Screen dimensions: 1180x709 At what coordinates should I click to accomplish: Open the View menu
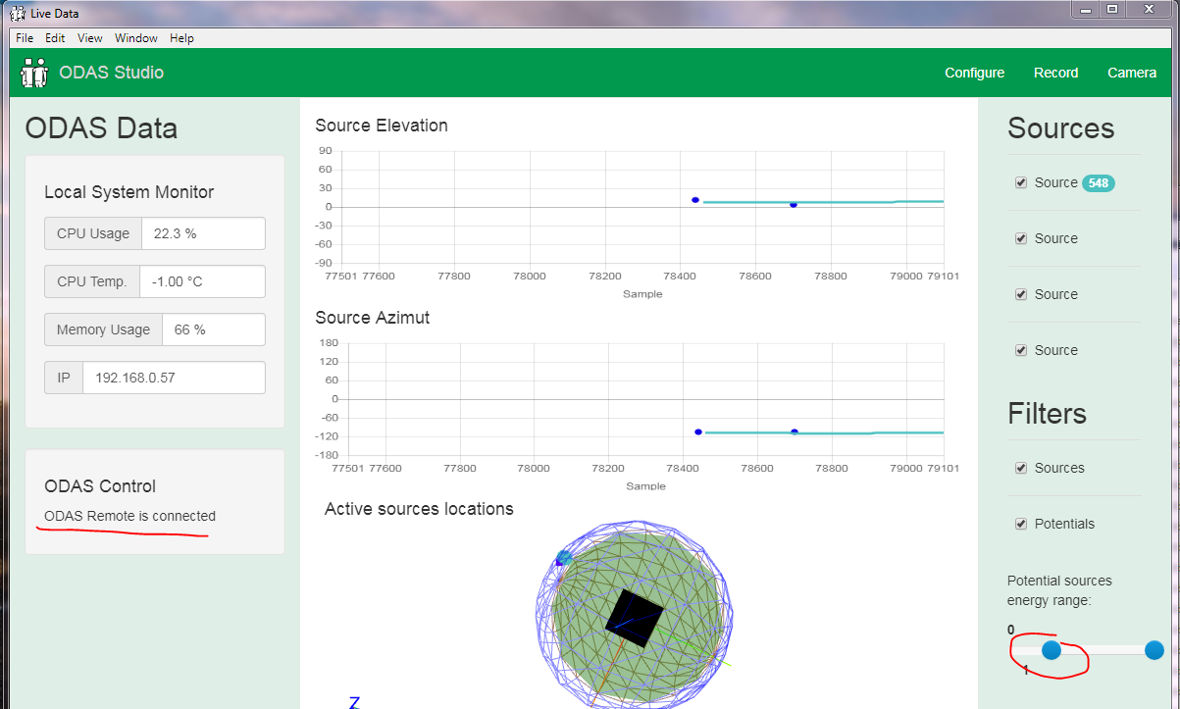pyautogui.click(x=90, y=38)
